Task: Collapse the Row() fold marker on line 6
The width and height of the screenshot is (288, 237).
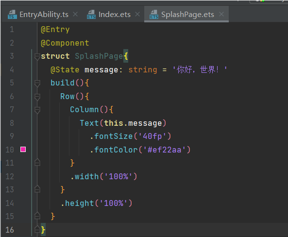Action: coord(37,97)
